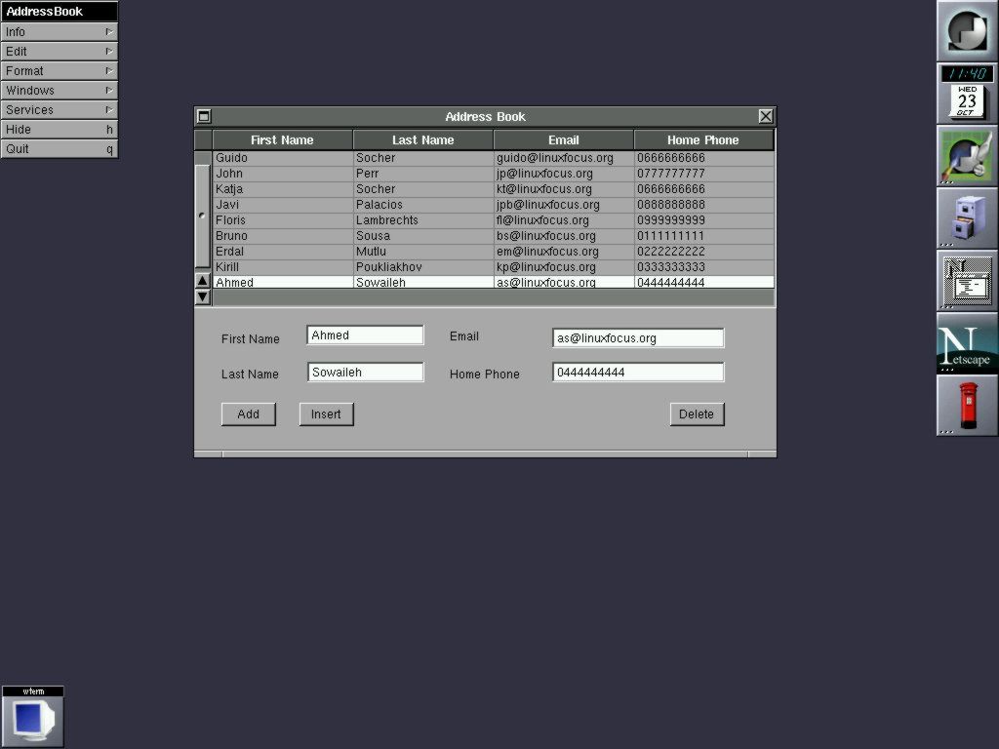Open the Windows menu item
Image resolution: width=999 pixels, height=749 pixels.
pos(59,91)
